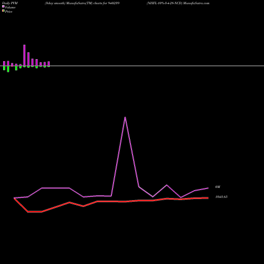Select the Volume legend label
The height and width of the screenshot is (264, 264).
pyautogui.click(x=10, y=7)
